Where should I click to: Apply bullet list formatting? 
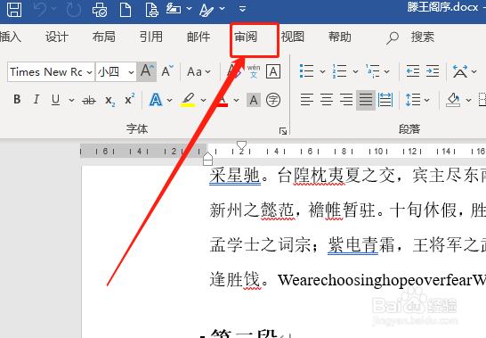click(x=306, y=71)
